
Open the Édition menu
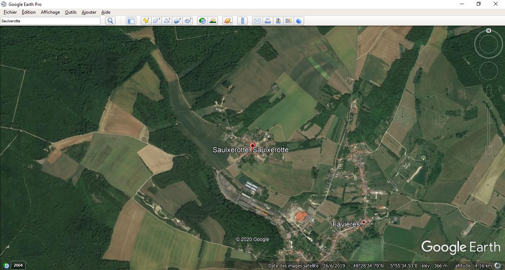tap(29, 12)
